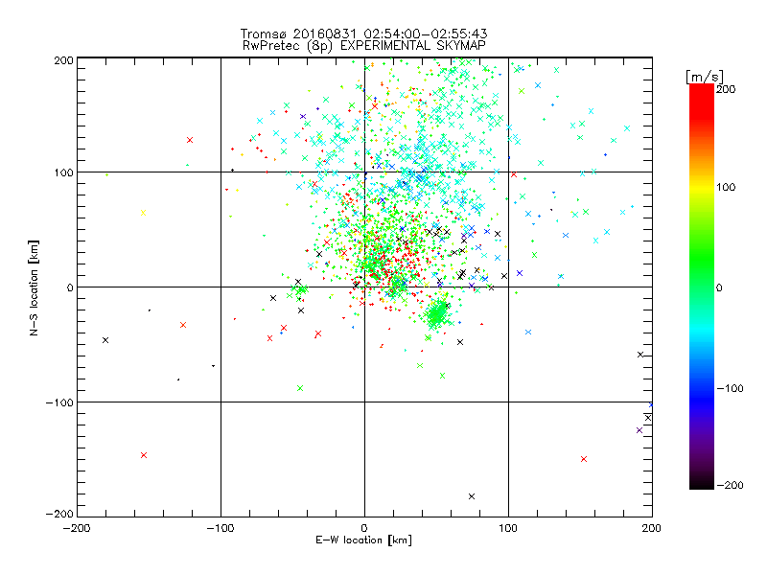Click the '[m/s]' colorbar unit label
Viewport: 767px width, 575px height.
click(705, 77)
